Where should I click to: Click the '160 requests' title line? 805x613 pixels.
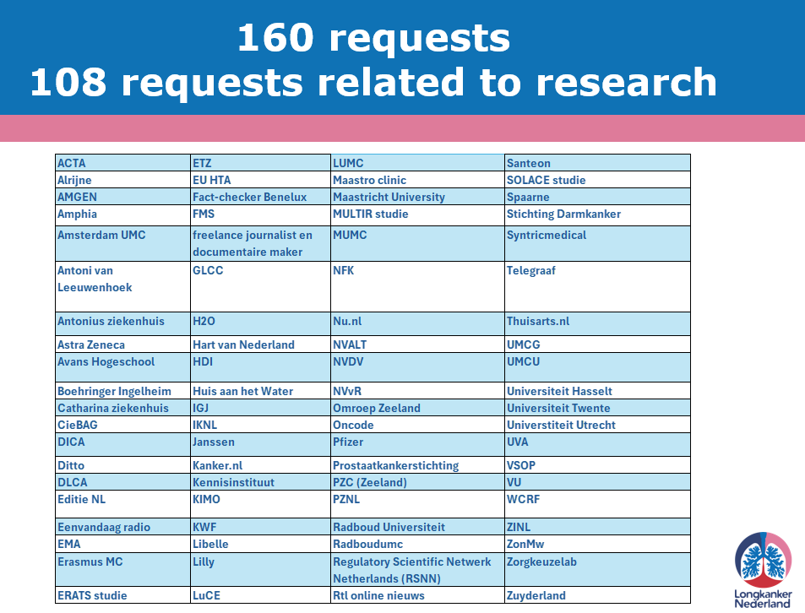pos(373,38)
